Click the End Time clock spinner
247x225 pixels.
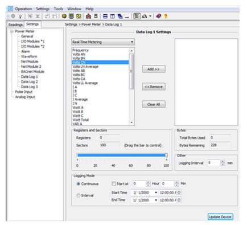tap(179, 200)
